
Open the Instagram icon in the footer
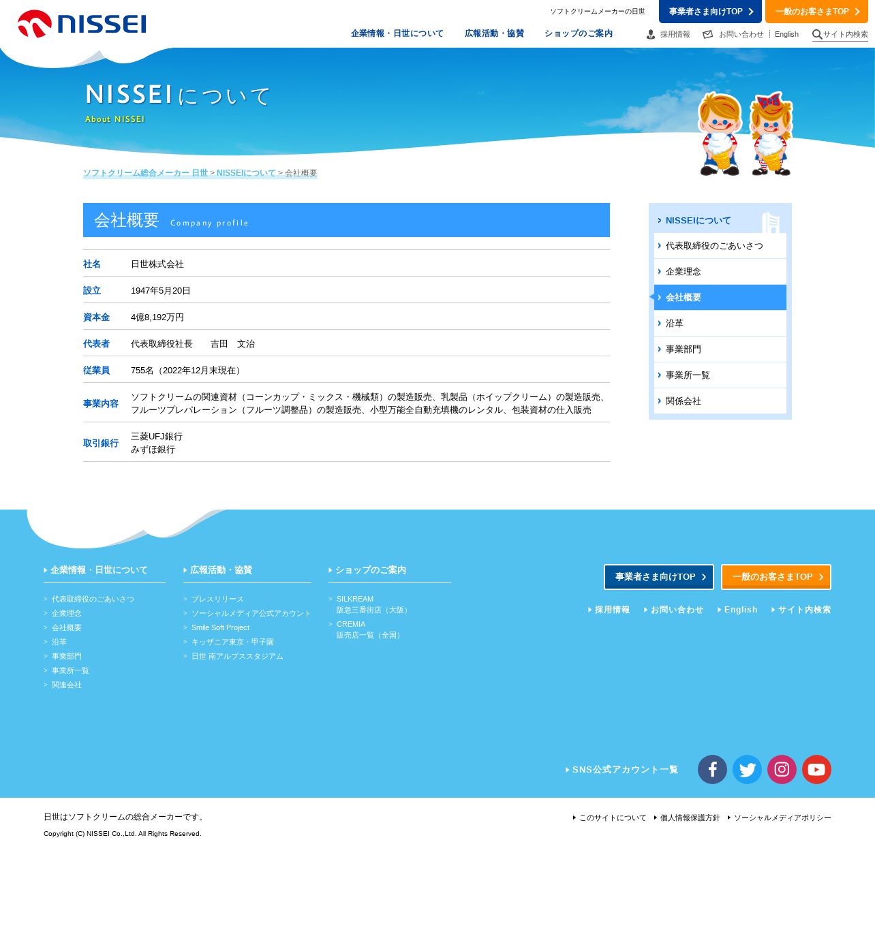tap(782, 770)
